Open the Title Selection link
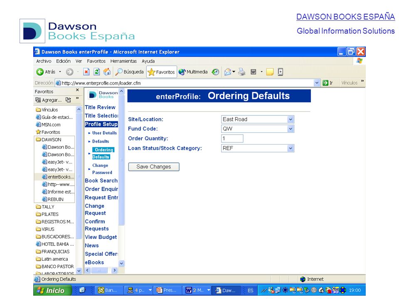This screenshot has width=399, height=299. [x=101, y=116]
